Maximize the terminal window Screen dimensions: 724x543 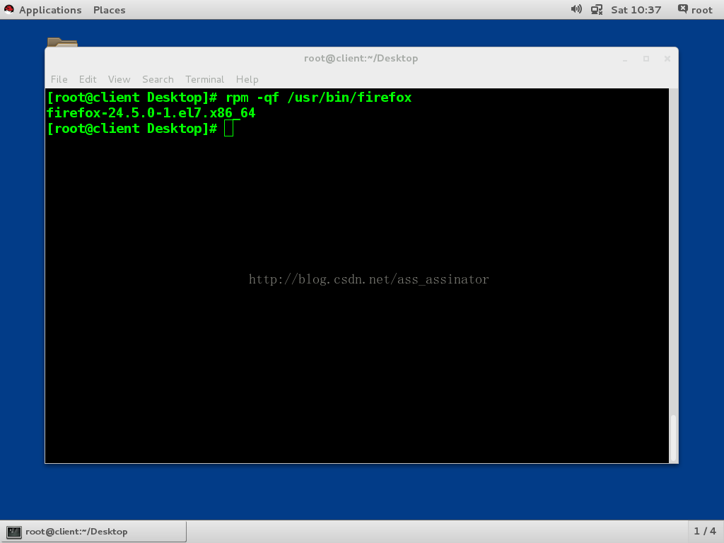pyautogui.click(x=646, y=59)
